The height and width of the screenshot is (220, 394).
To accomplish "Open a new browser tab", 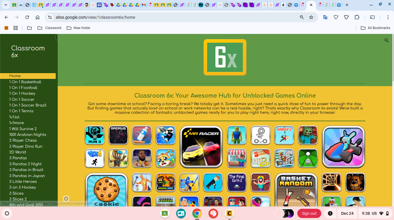I will [x=347, y=5].
